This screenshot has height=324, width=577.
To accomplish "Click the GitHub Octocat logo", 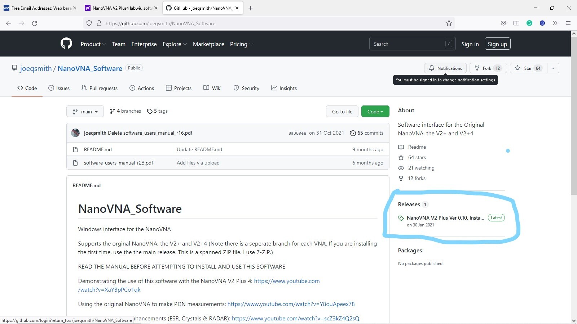I will [66, 44].
